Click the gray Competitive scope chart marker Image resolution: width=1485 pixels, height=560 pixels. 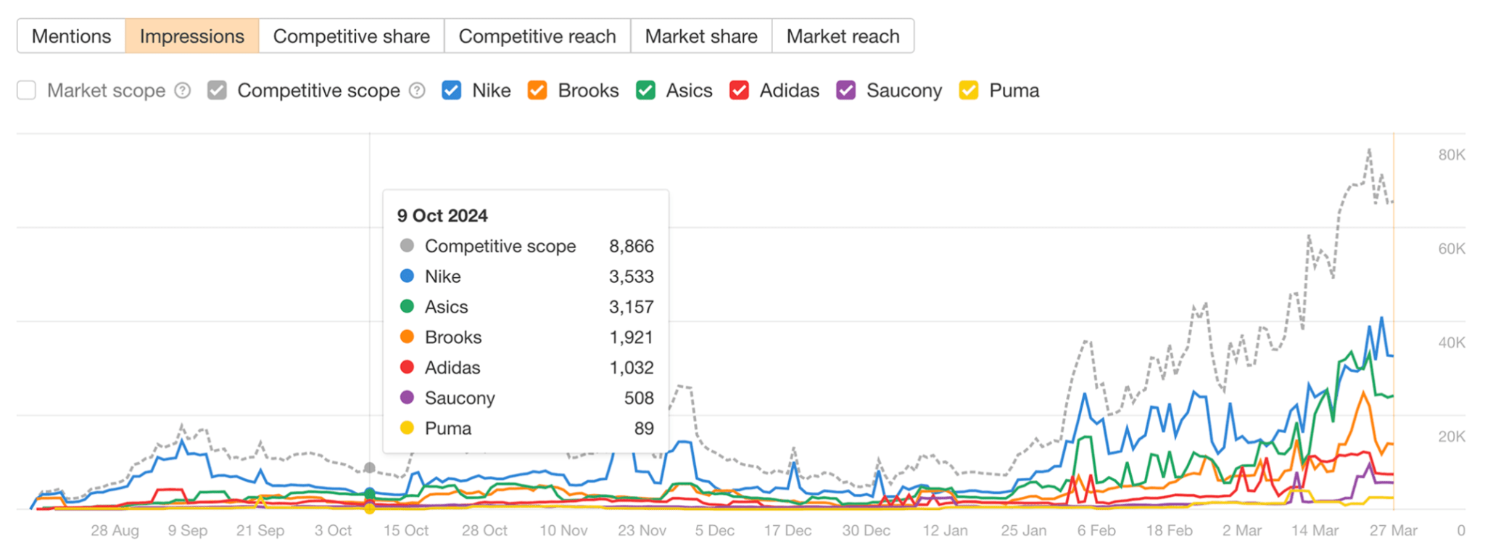click(x=370, y=468)
